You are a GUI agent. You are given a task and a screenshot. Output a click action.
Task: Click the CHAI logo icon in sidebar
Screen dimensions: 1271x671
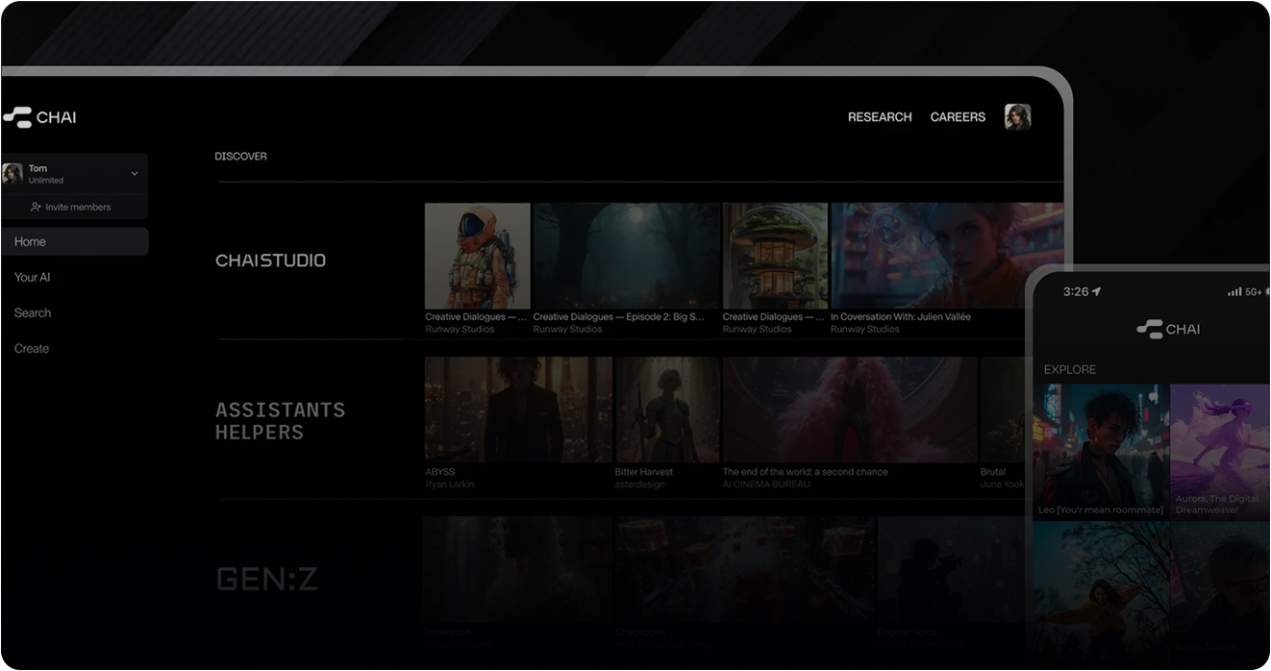17,117
